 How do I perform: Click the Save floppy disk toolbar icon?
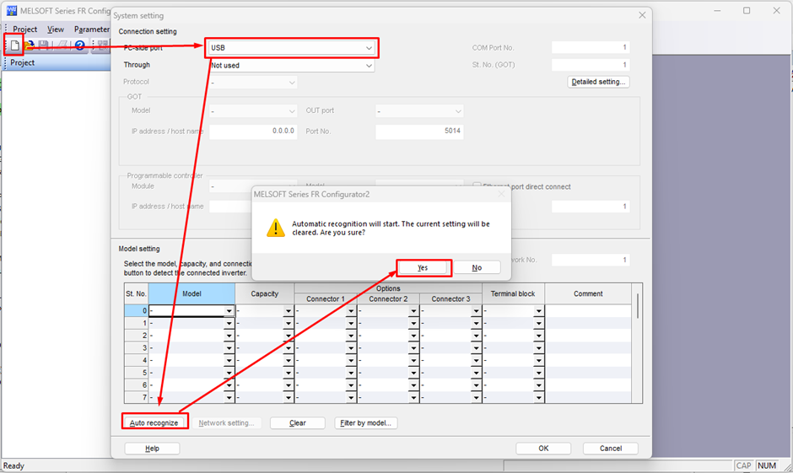click(x=44, y=46)
